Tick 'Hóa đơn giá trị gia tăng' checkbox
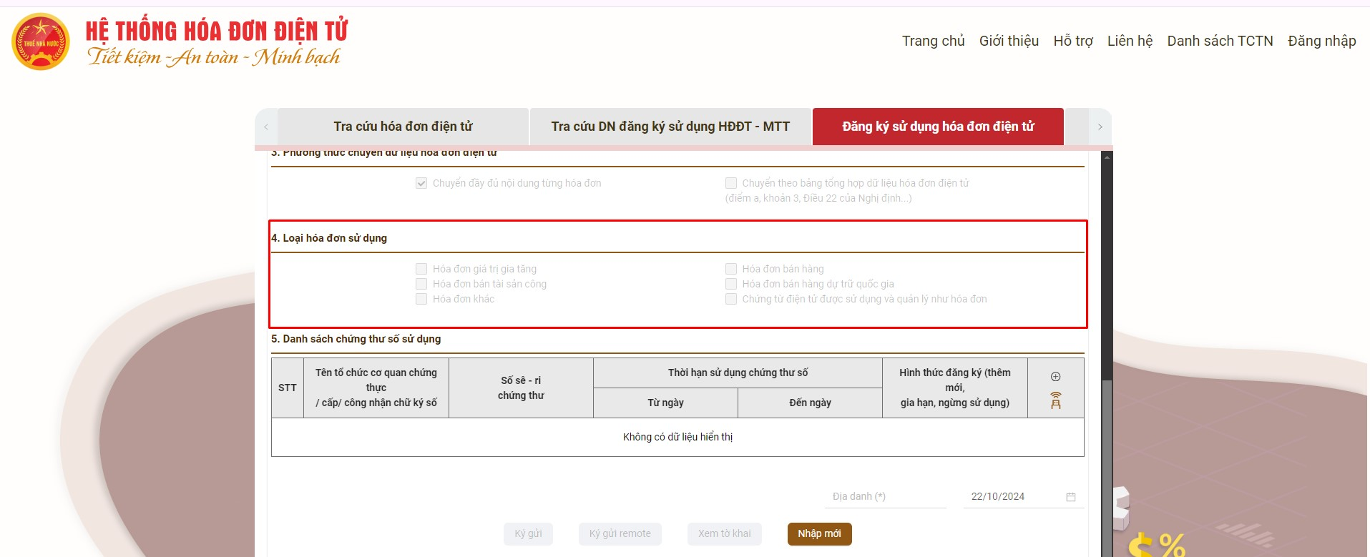The height and width of the screenshot is (557, 1370). [421, 269]
